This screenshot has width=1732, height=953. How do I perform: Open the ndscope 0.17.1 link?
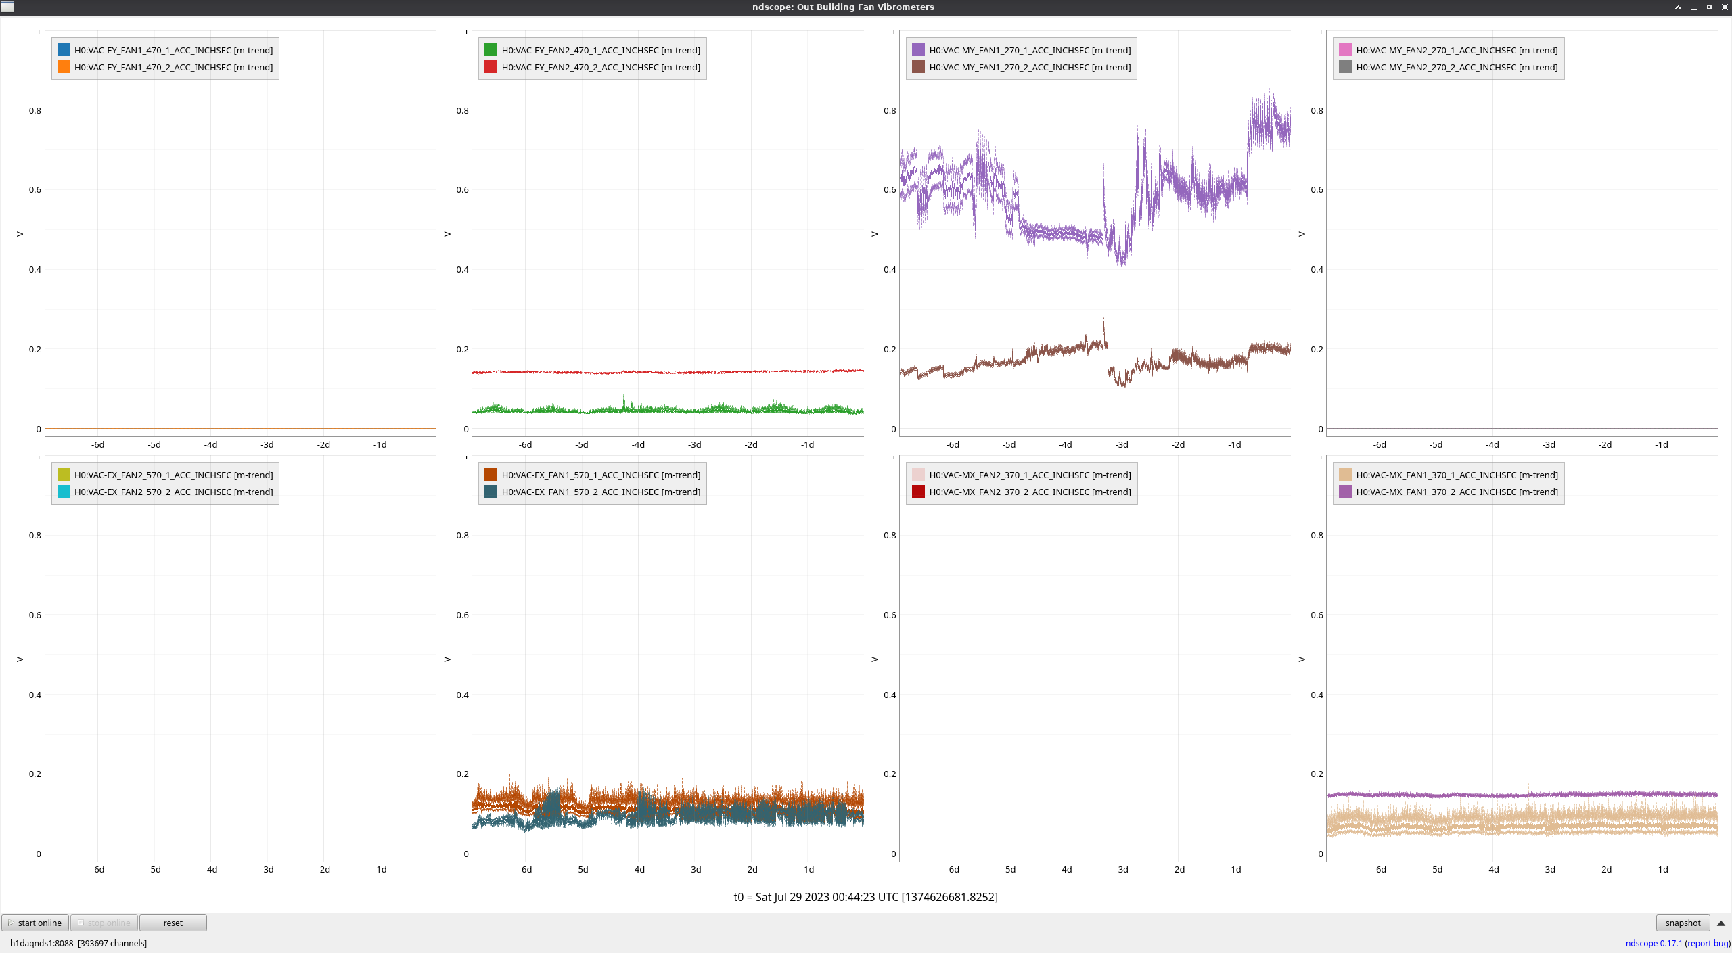1654,944
